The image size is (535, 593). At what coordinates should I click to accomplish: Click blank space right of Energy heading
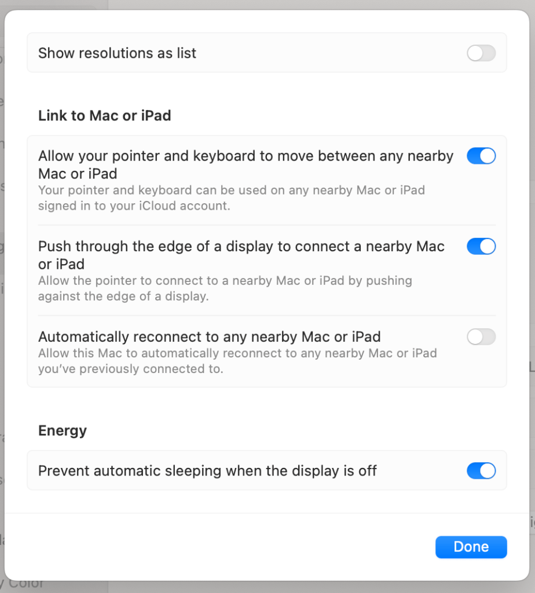coord(290,430)
